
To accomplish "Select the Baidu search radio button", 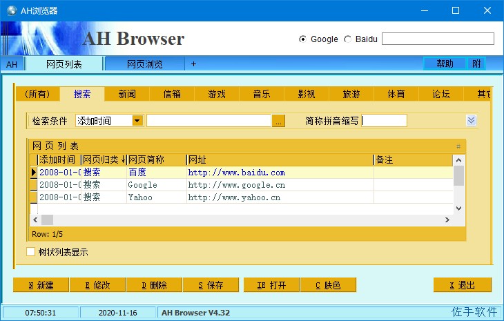I will click(347, 39).
